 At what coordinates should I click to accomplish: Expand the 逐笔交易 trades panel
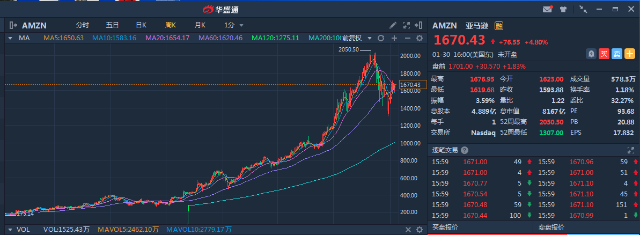630,150
